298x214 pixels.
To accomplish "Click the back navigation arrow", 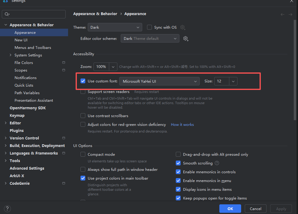I will point(283,14).
